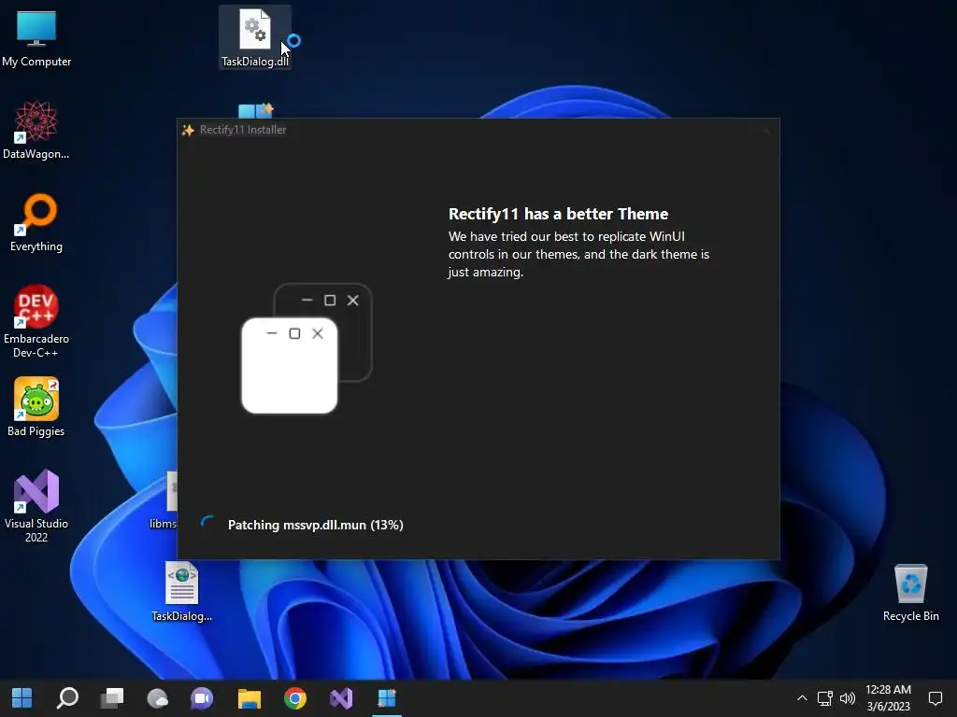Select the desktop icon partly hidden above the installer
This screenshot has height=717, width=957.
(256, 110)
